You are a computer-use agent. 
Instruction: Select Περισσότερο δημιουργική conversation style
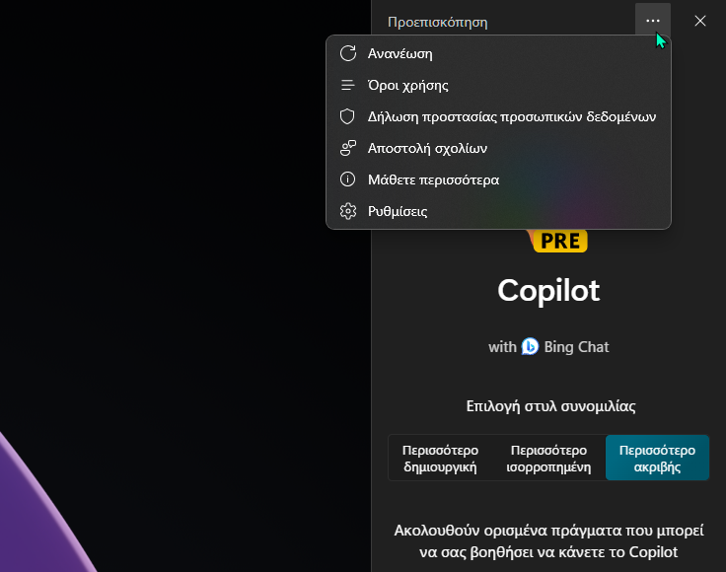pyautogui.click(x=440, y=459)
